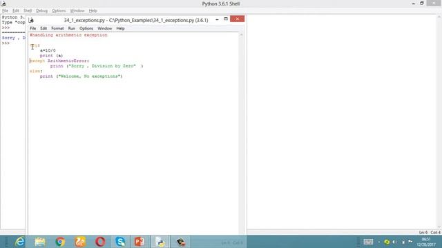Image resolution: width=442 pixels, height=248 pixels.
Task: Open Help menu of Python Shell window
Action: click(x=93, y=11)
